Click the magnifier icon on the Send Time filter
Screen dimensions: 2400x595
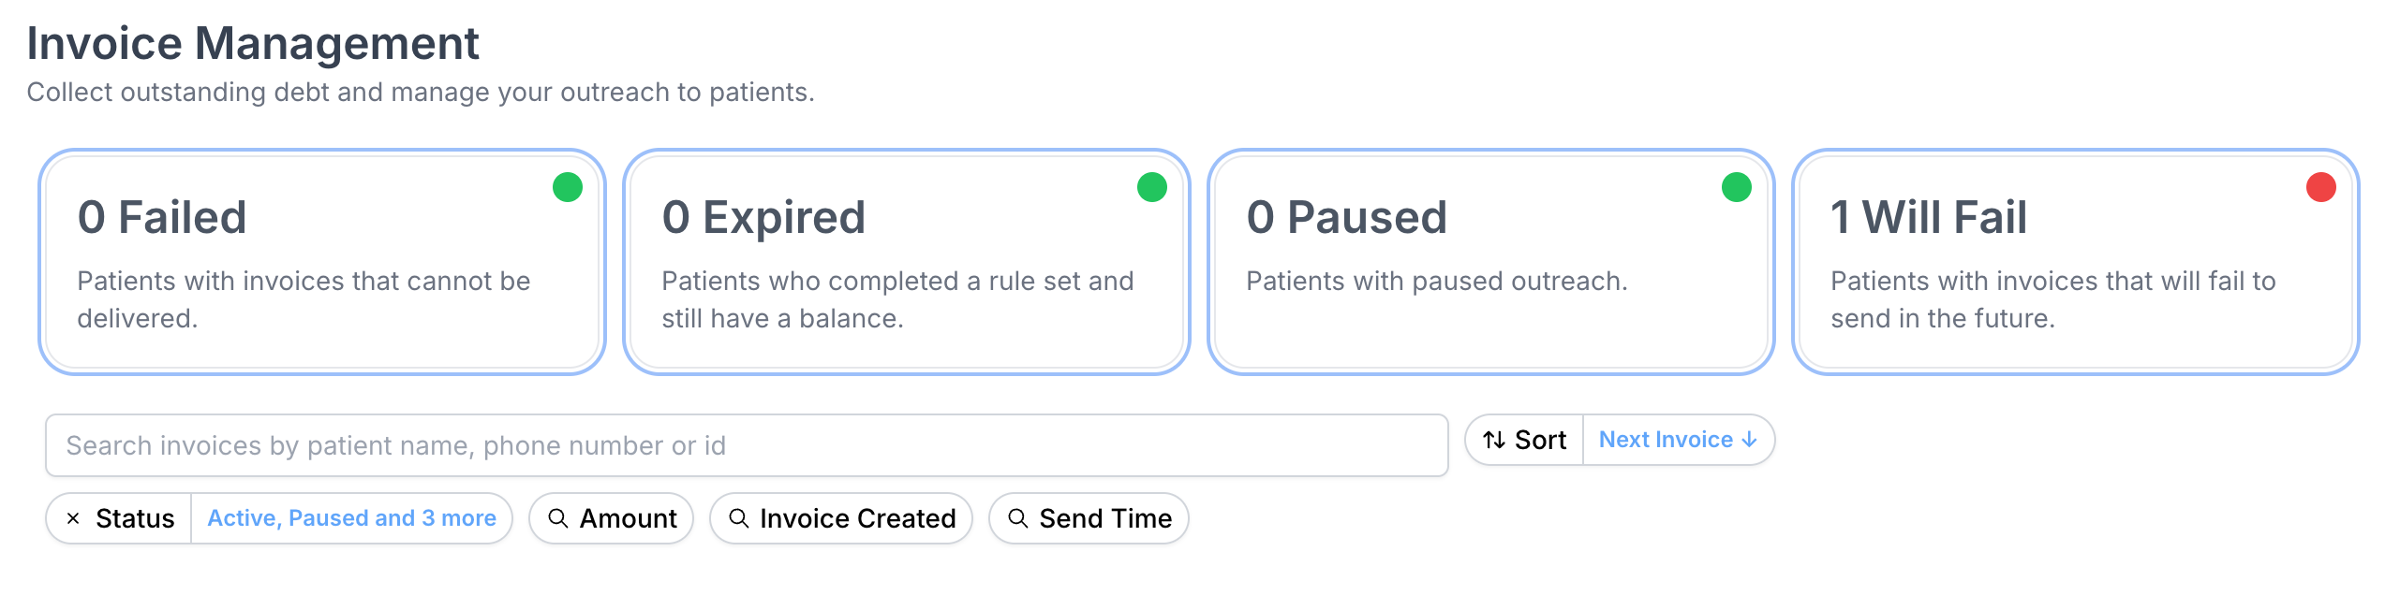pyautogui.click(x=1018, y=517)
